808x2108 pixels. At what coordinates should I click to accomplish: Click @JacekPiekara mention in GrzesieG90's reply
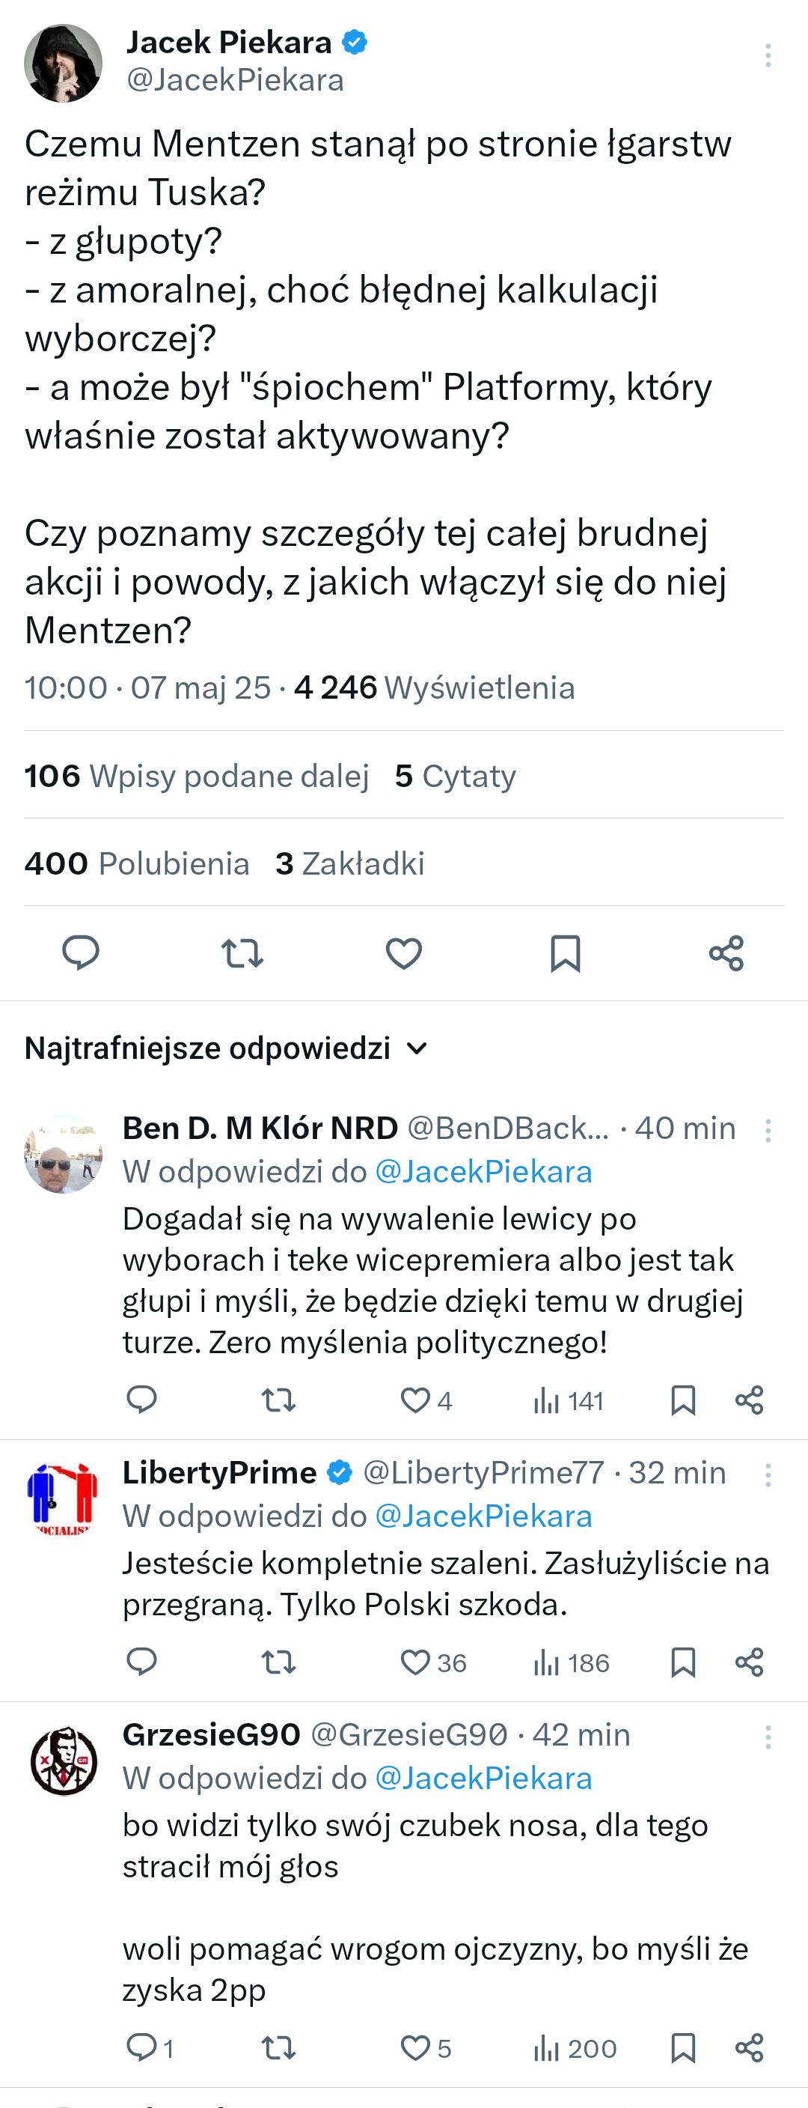coord(483,1779)
